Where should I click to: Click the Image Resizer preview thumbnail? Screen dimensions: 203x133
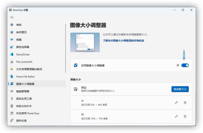pos(85,42)
